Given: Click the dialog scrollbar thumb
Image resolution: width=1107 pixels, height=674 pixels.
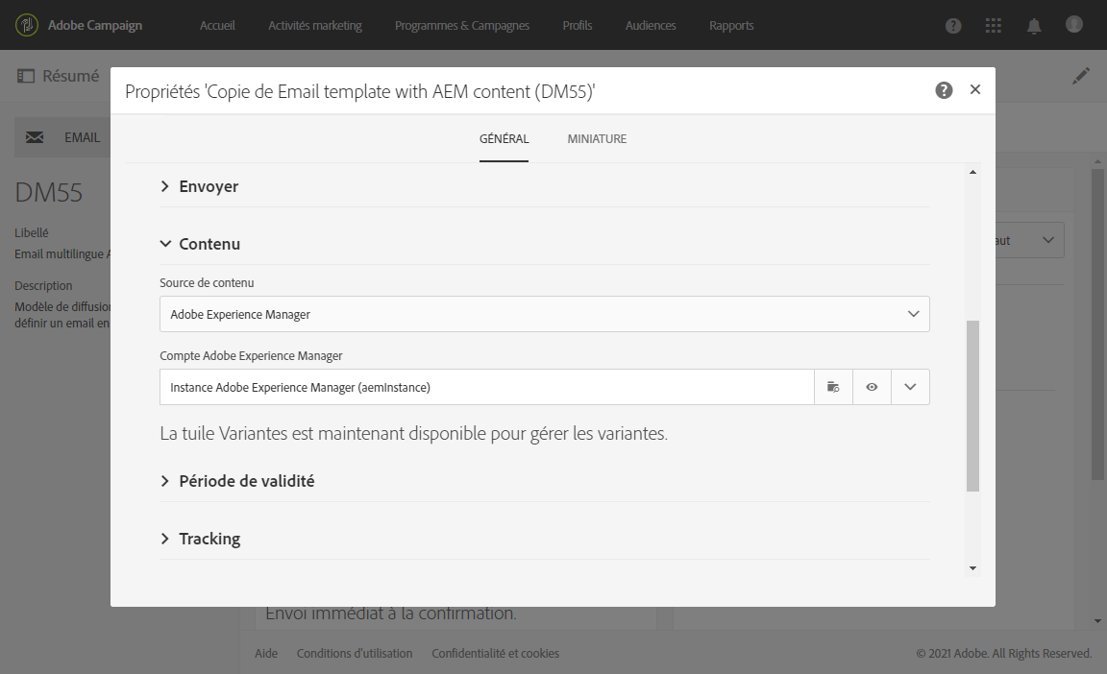Looking at the screenshot, I should click(x=972, y=406).
